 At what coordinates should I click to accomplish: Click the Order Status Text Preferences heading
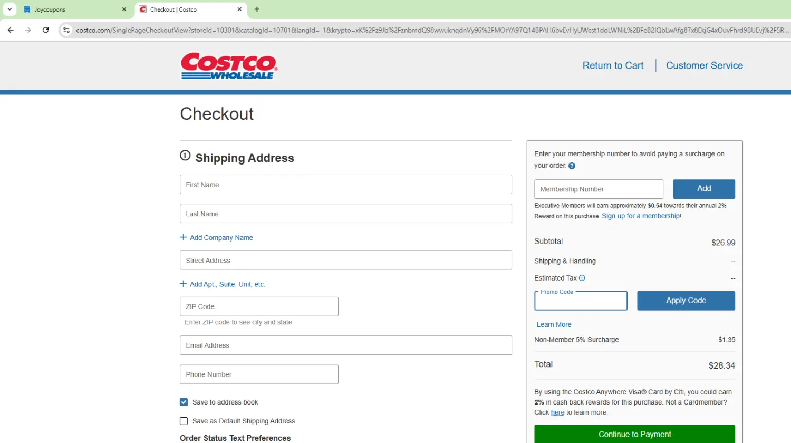(x=235, y=438)
